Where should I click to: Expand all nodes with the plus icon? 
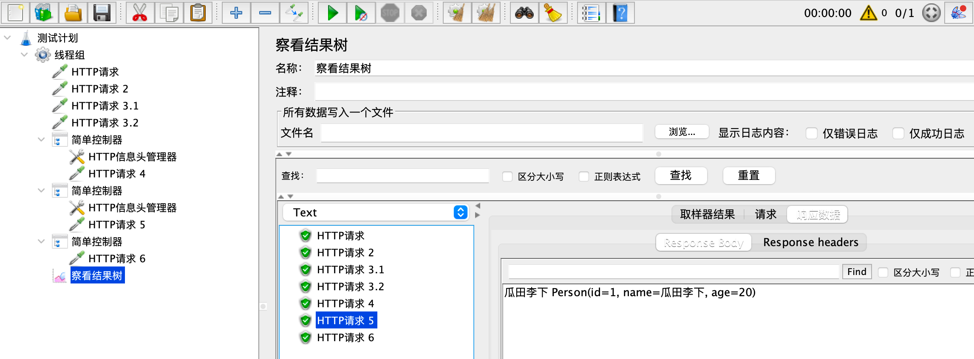click(x=236, y=13)
